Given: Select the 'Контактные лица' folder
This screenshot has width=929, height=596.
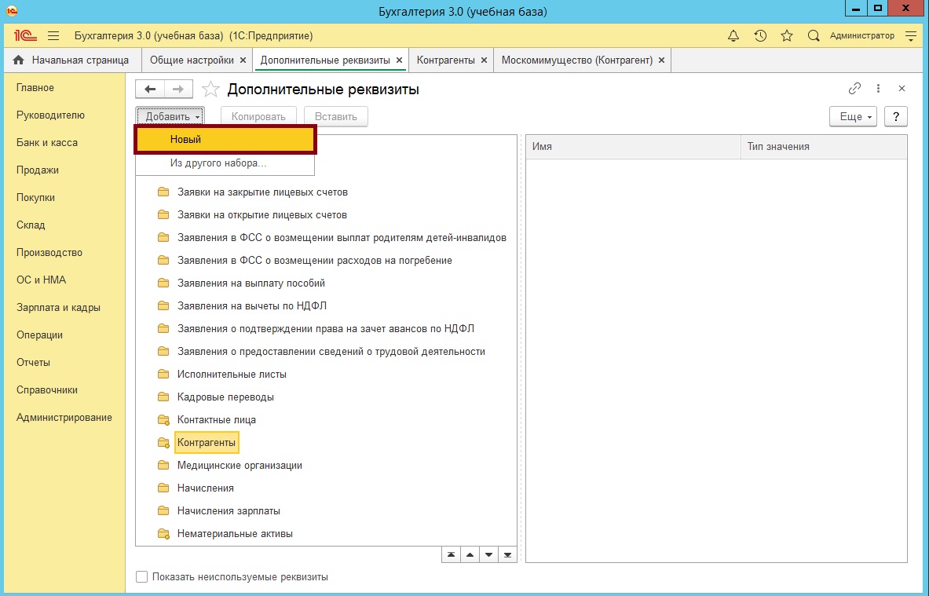Looking at the screenshot, I should [217, 420].
